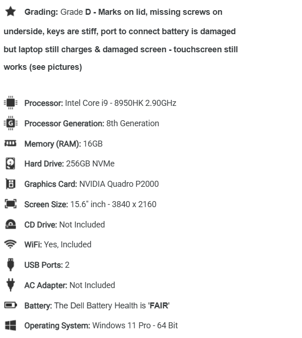Click the 'Intel Core i9 - 8950HK' text
The height and width of the screenshot is (338, 302).
[x=104, y=103]
